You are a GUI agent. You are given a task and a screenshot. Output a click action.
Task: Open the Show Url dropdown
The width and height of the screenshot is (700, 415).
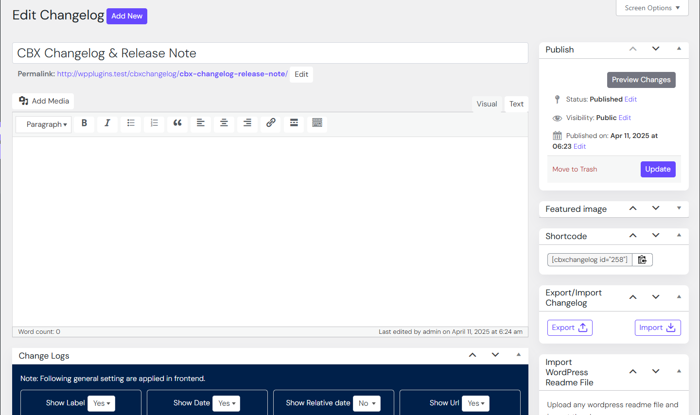click(475, 403)
